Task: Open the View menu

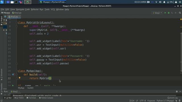Action: point(13,9)
